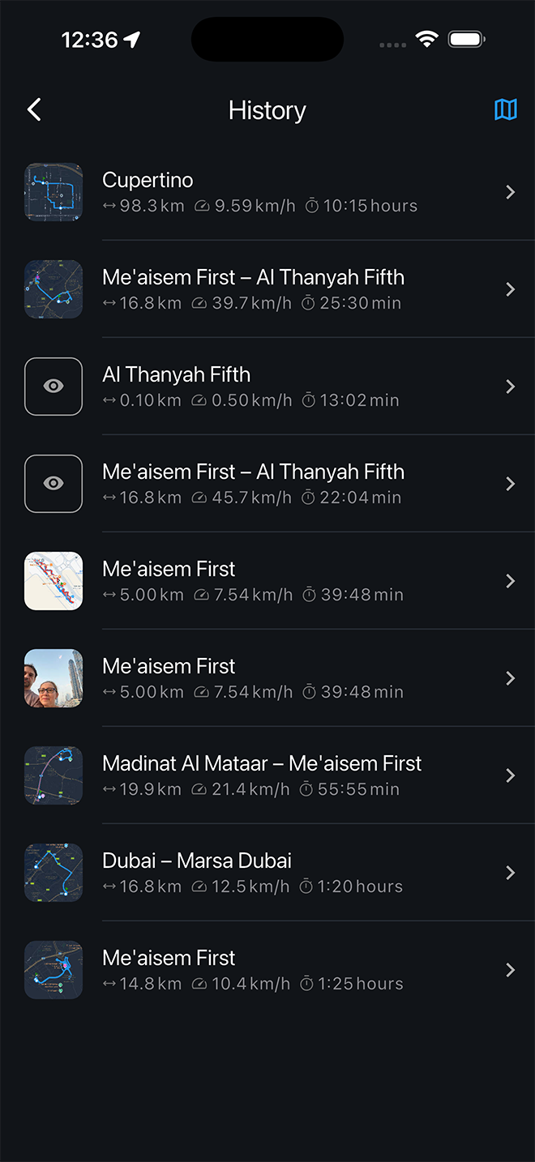Open the Madinat Al Mataar – Me'aisem First entry chevron
The width and height of the screenshot is (535, 1162).
(511, 775)
